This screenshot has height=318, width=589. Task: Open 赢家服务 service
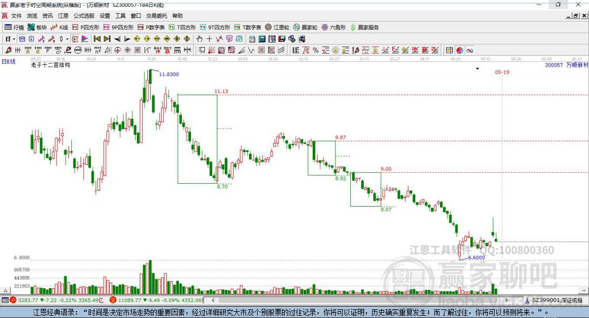point(364,28)
